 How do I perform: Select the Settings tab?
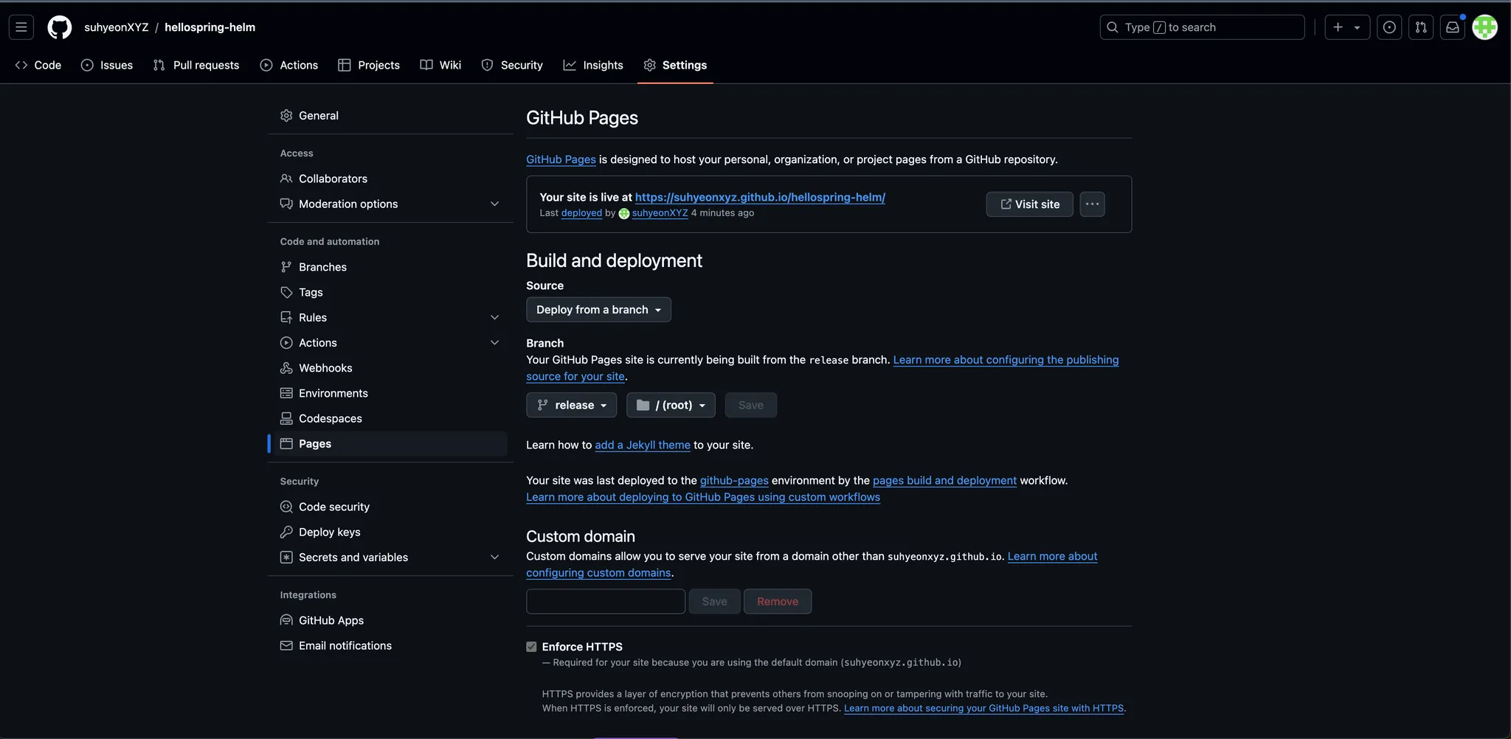[x=675, y=65]
